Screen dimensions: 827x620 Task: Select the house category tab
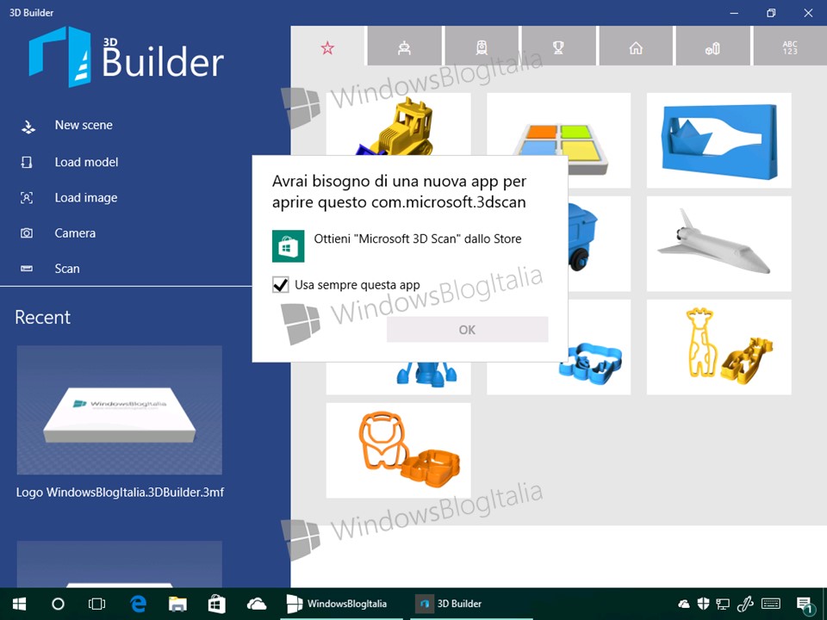click(x=636, y=48)
